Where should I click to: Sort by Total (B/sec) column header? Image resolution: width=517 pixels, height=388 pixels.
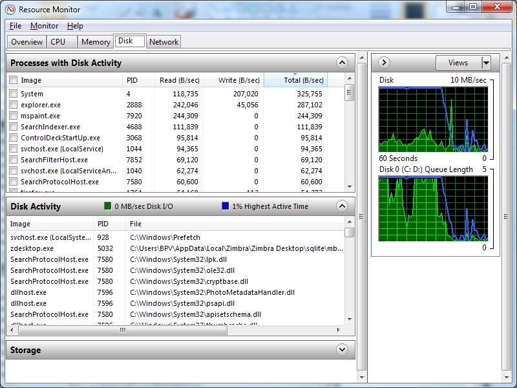pyautogui.click(x=296, y=80)
